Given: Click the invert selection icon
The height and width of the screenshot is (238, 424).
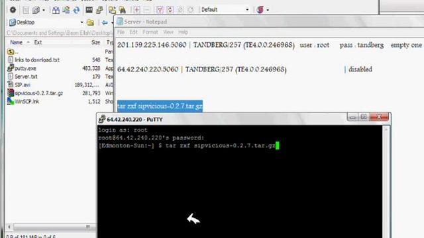Looking at the screenshot, I should pos(170,10).
